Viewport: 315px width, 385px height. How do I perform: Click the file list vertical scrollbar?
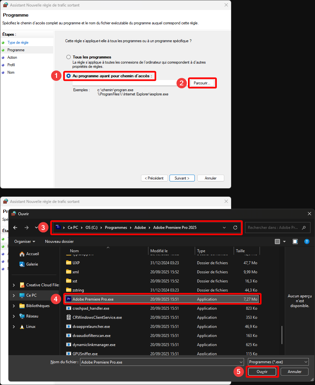(x=282, y=335)
